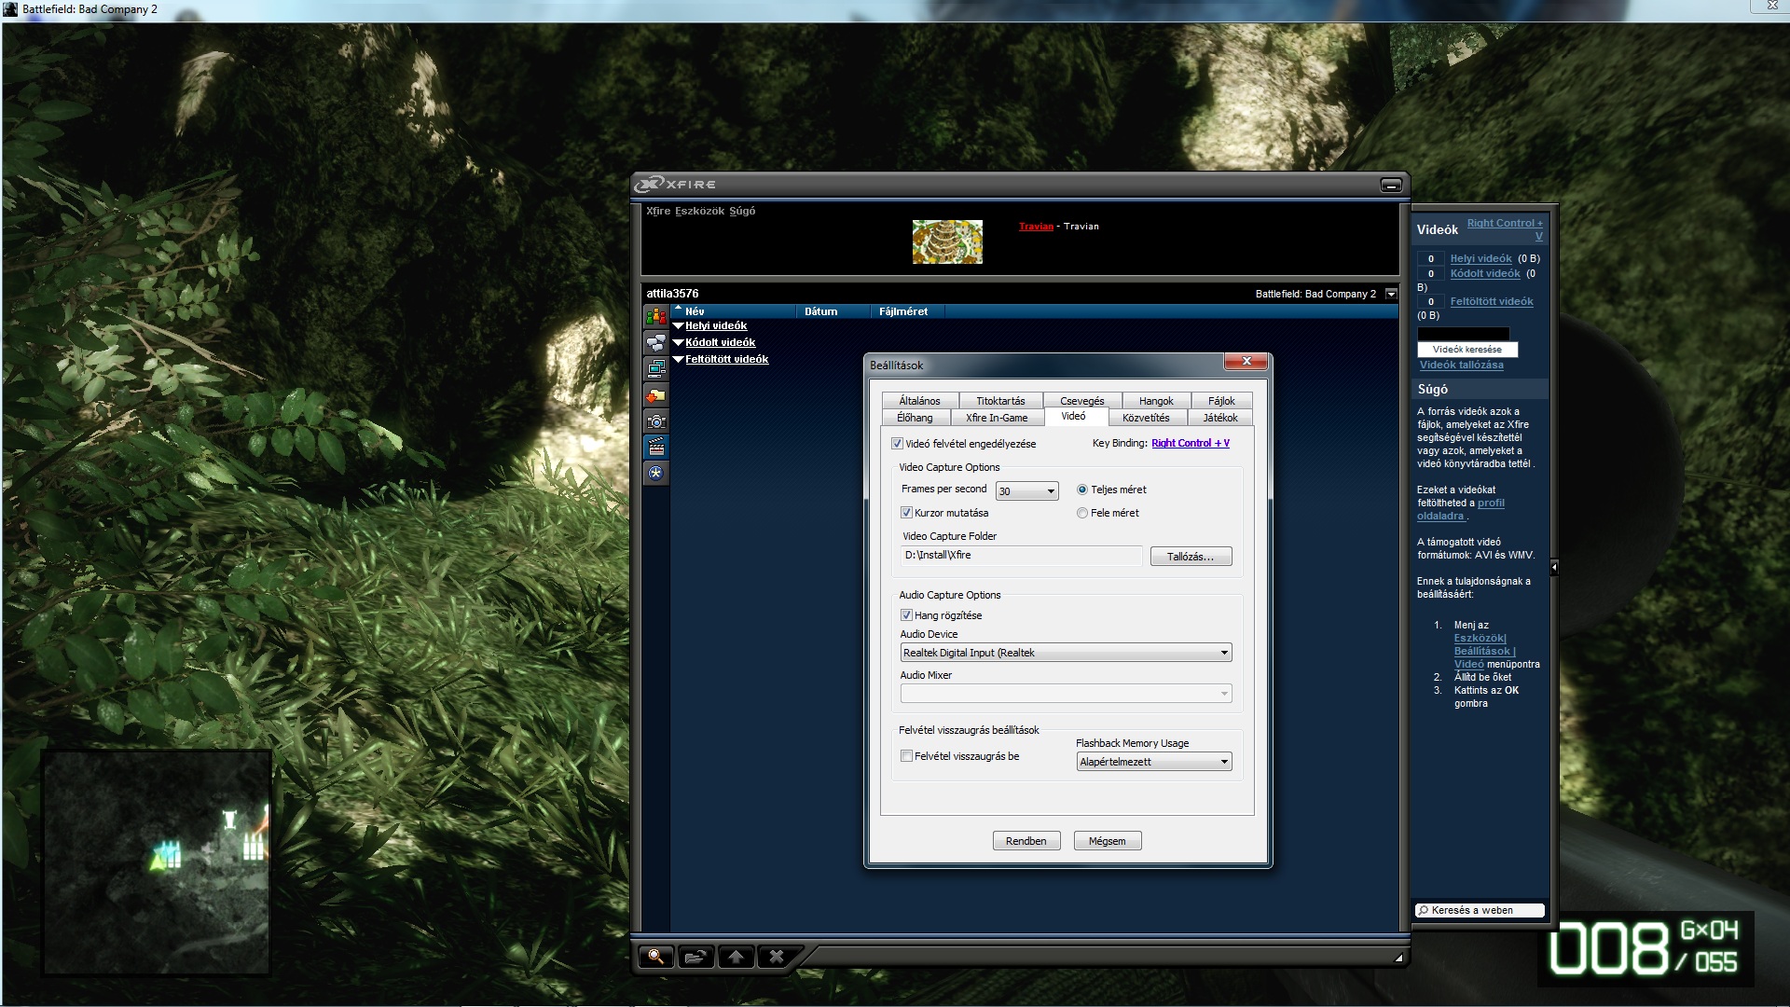1790x1007 pixels.
Task: Click the delete X toolbar button
Action: pyautogui.click(x=776, y=957)
